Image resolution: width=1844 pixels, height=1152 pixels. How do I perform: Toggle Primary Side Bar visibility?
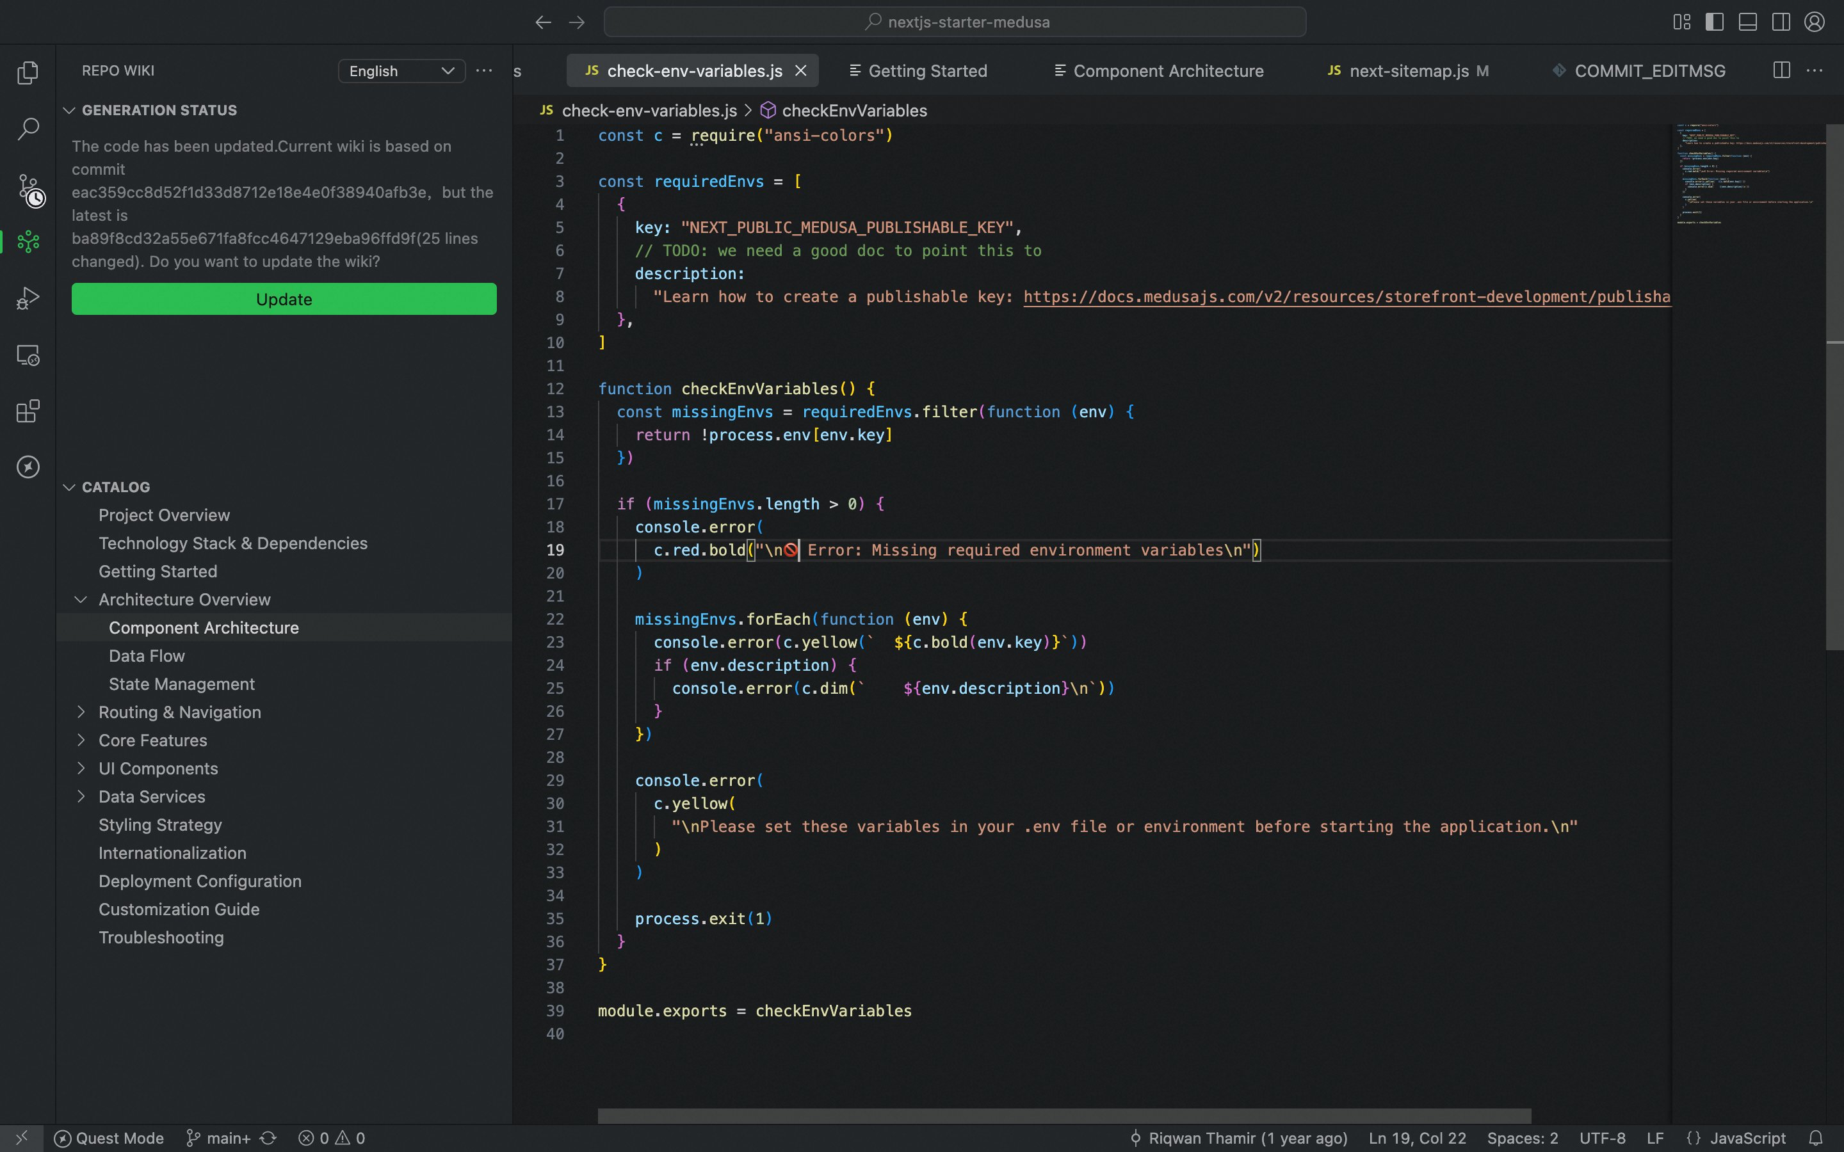pyautogui.click(x=1715, y=22)
